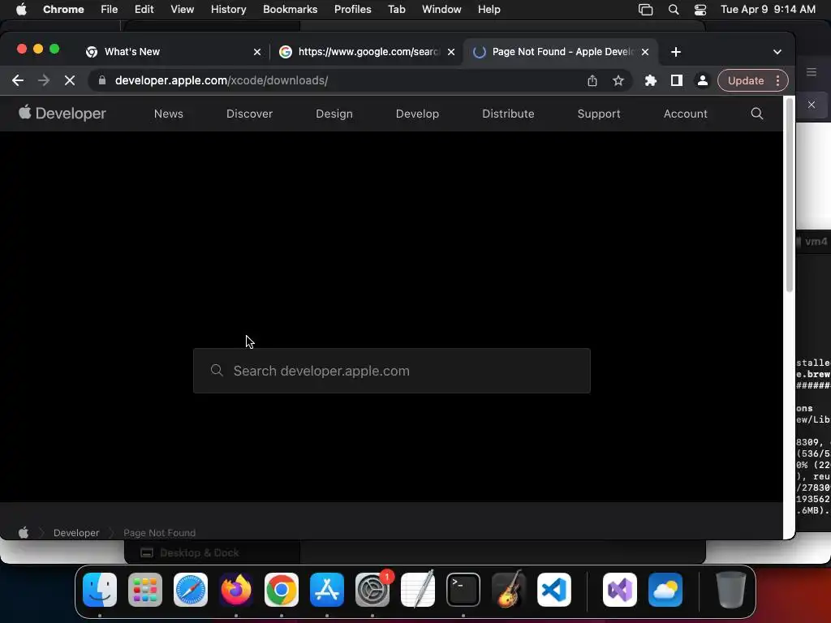The width and height of the screenshot is (831, 623).
Task: Click the forward navigation arrow
Action: pos(44,80)
